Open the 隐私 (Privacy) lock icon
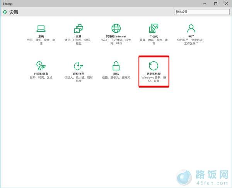 tap(116, 66)
